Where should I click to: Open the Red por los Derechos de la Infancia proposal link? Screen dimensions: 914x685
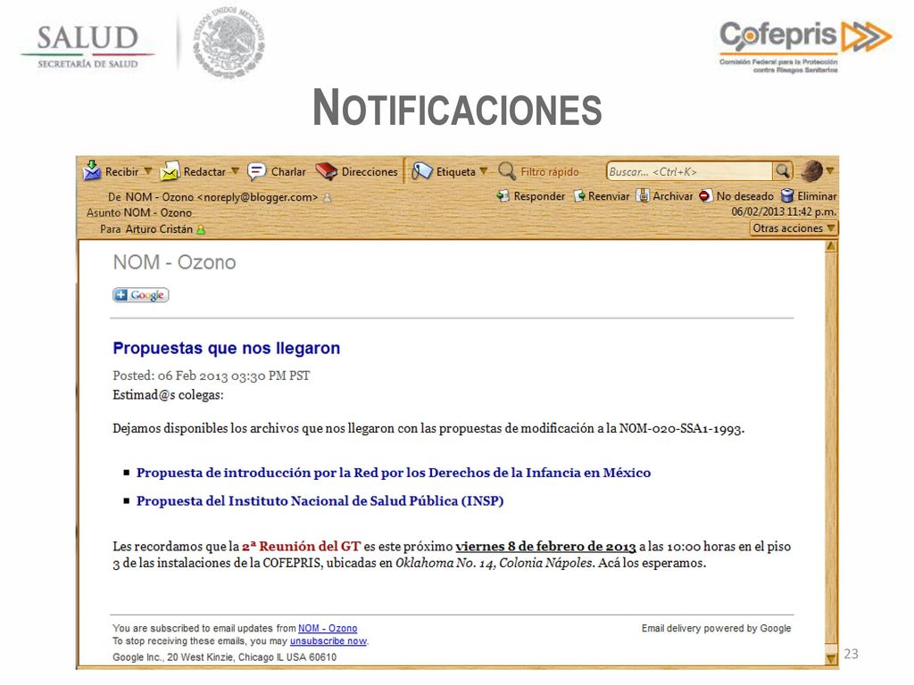394,473
